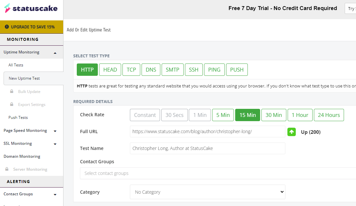Click the Add Or Edit Uptime Test heading
The image size is (356, 206).
88,30
